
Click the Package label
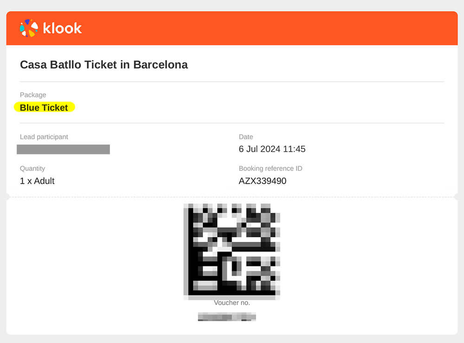33,95
